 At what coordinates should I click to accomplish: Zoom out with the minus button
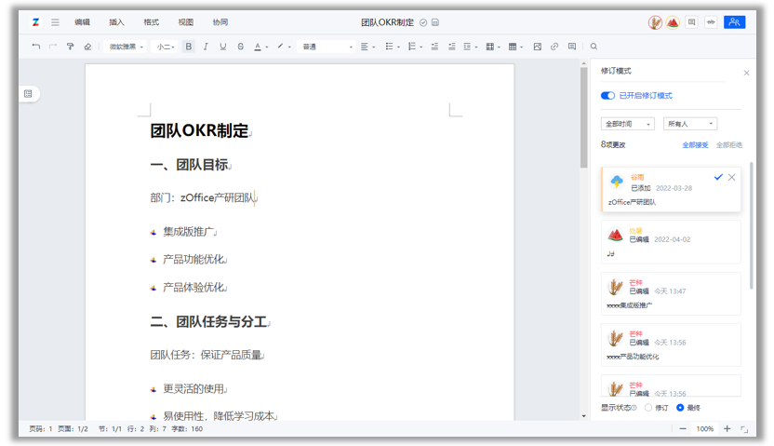[683, 428]
